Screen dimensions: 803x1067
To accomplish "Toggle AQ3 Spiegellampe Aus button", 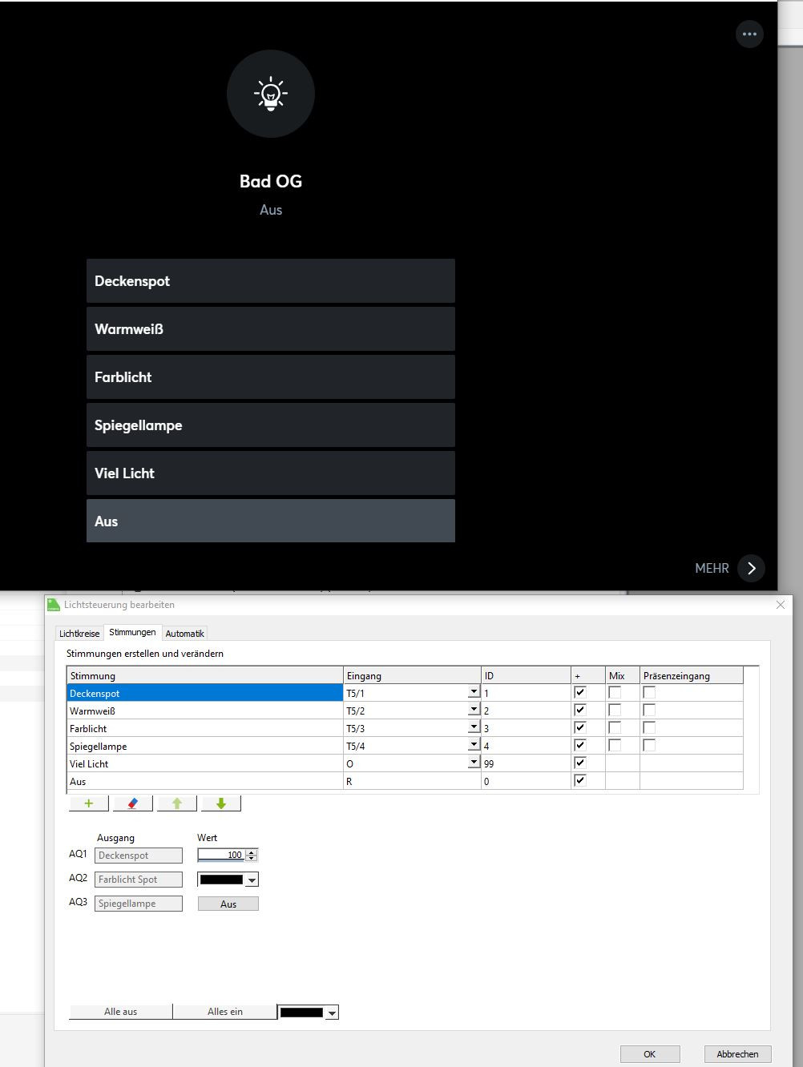I will (228, 904).
